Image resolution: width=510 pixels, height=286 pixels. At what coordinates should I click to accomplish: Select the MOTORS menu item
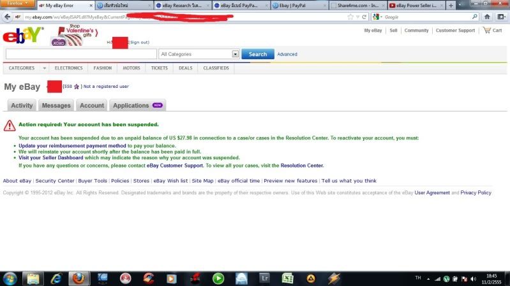tap(131, 68)
